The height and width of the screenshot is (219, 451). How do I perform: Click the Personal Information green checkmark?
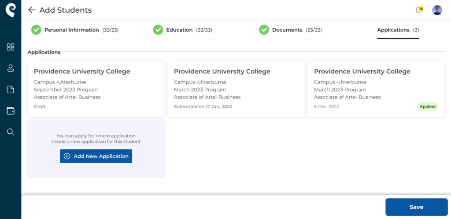[36, 29]
